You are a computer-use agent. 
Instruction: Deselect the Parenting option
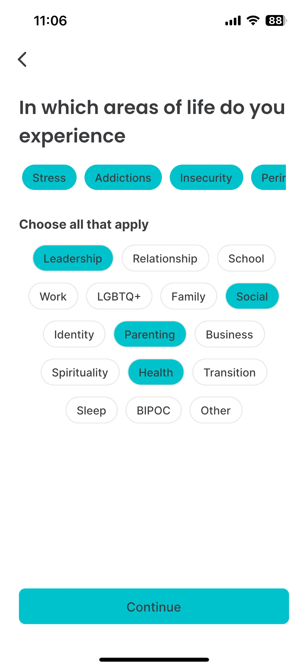[x=150, y=334]
